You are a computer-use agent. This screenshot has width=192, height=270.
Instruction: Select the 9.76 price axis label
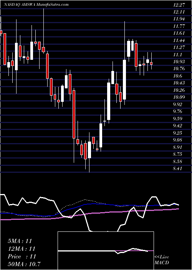click(x=177, y=112)
